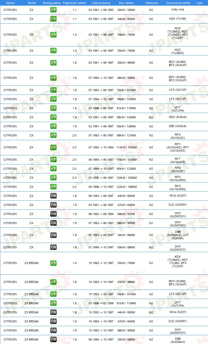Click the ON diesel icon in the 68kW / 92KM row
Image resolution: width=208 pixels, height=344 pixels.
tap(53, 214)
